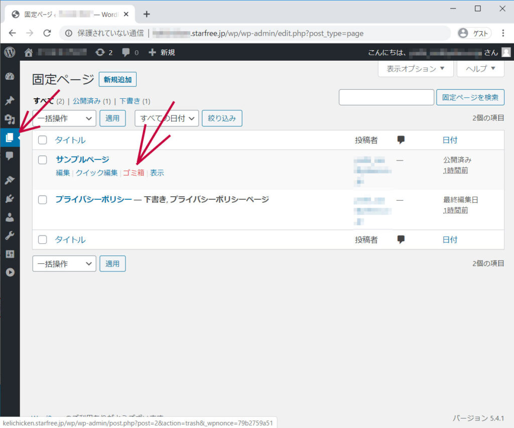Filter by 公開済み (1) published pages
This screenshot has height=428, width=514.
91,101
